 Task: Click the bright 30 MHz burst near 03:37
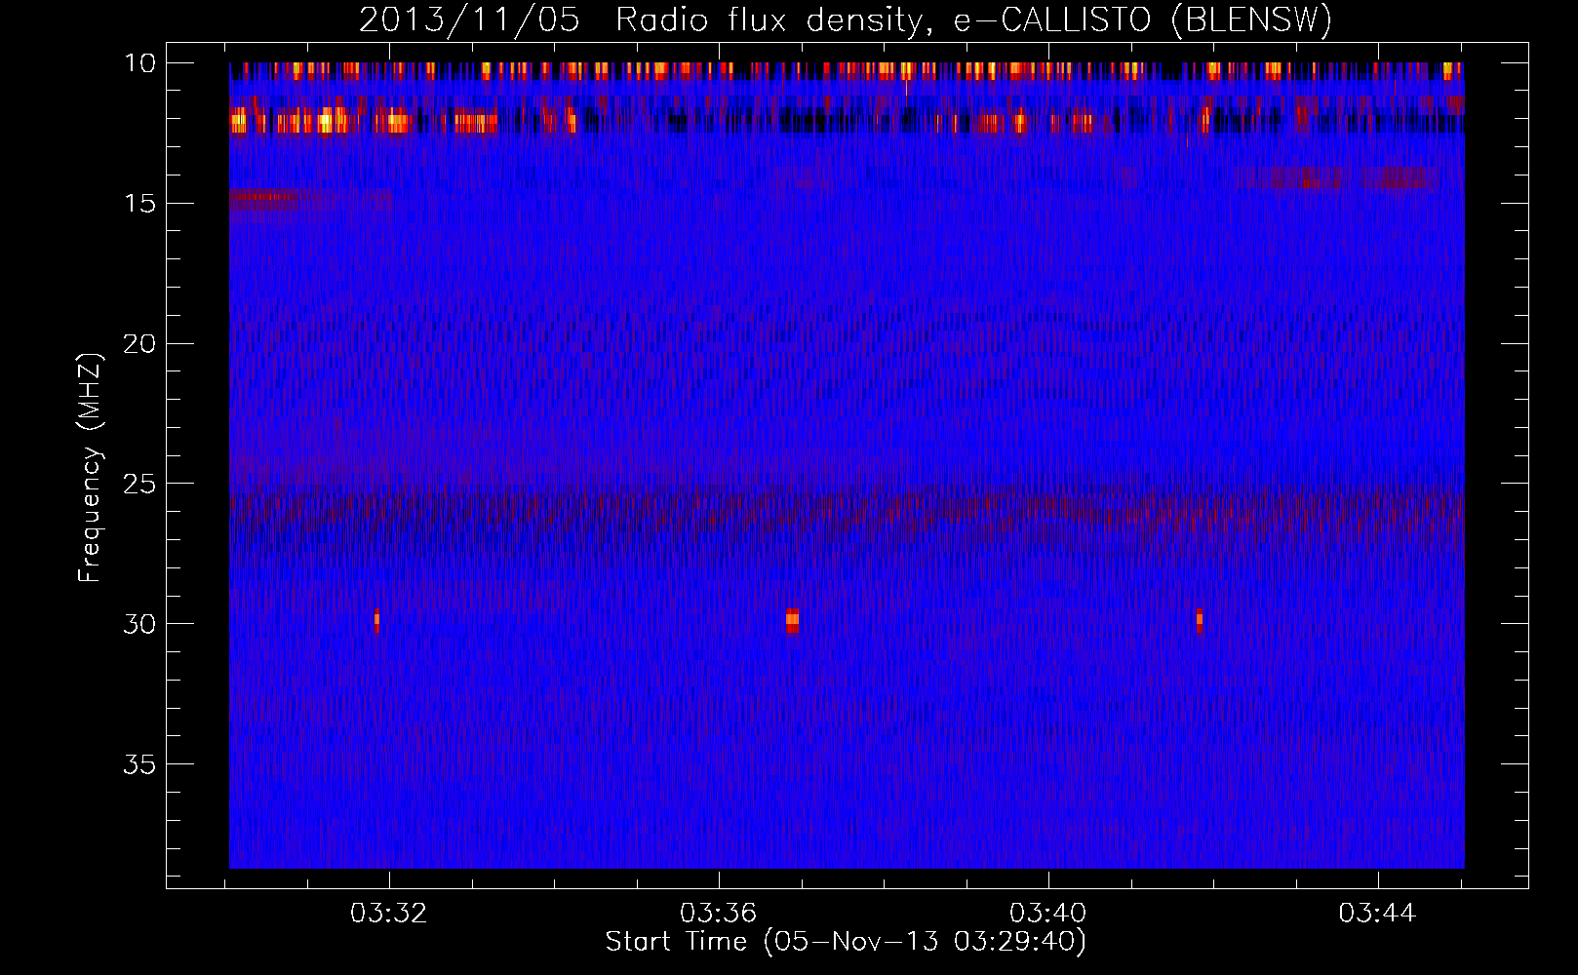coord(792,621)
